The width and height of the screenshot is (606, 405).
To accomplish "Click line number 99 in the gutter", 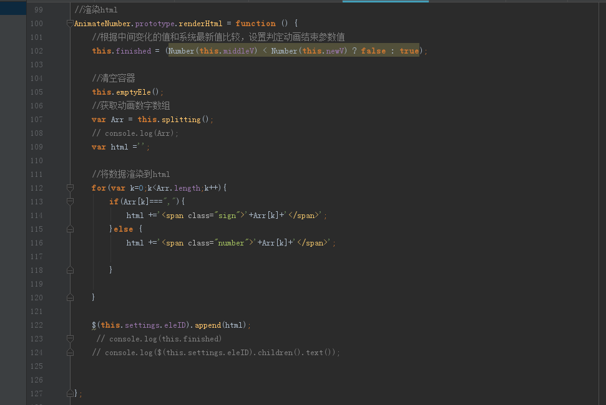I will point(39,9).
